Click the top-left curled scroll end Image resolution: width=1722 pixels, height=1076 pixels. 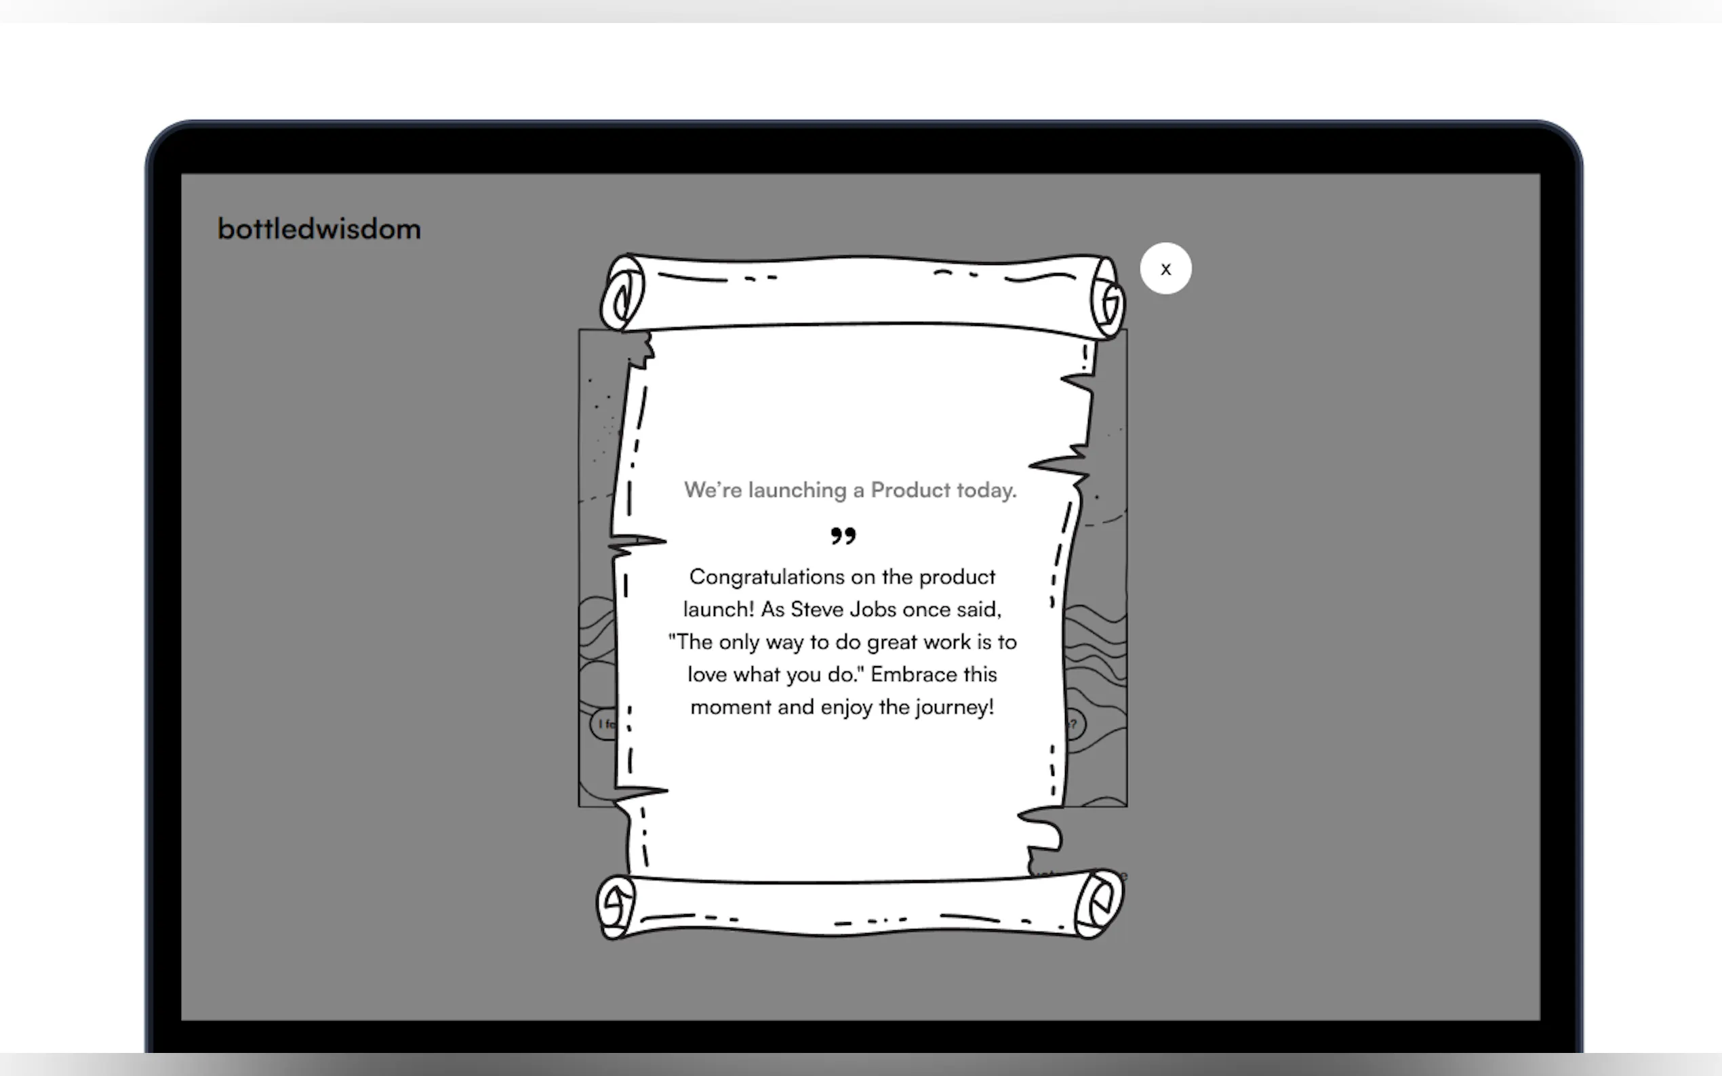[622, 294]
